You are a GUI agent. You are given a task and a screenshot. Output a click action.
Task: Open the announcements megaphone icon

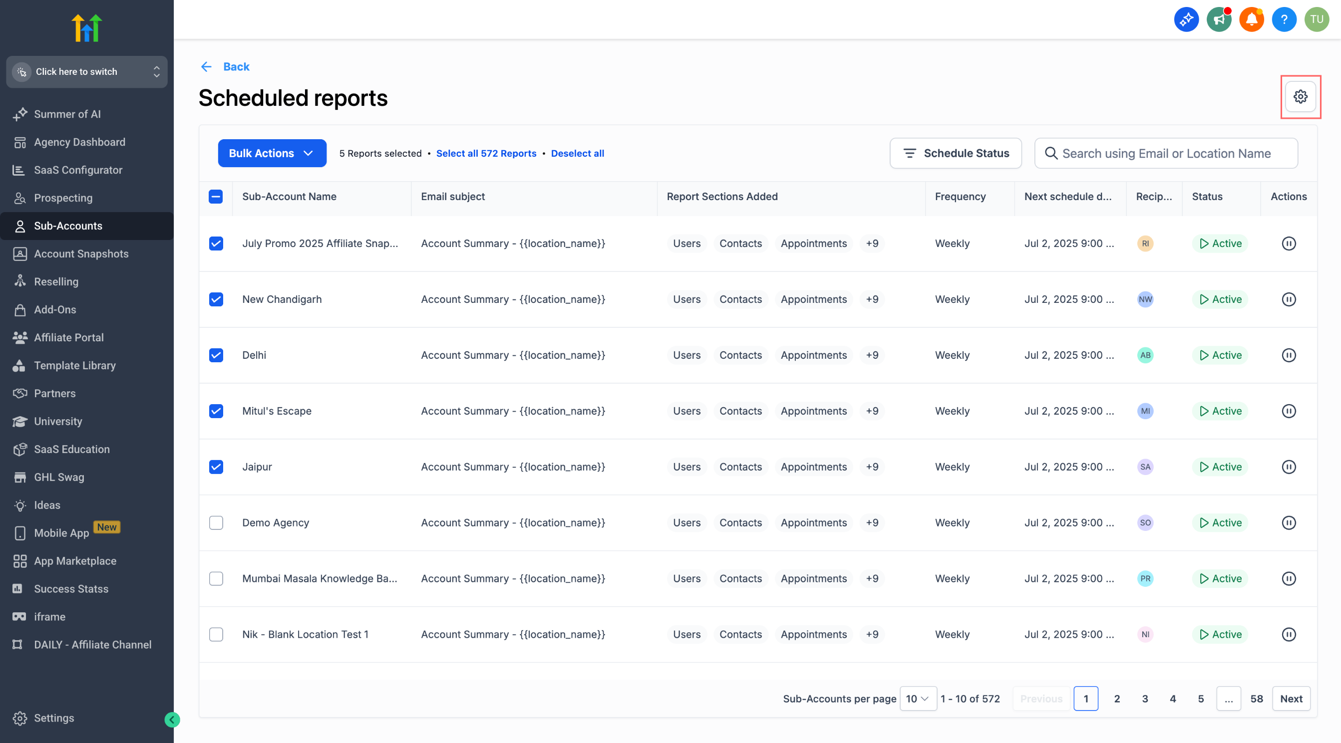pyautogui.click(x=1219, y=20)
